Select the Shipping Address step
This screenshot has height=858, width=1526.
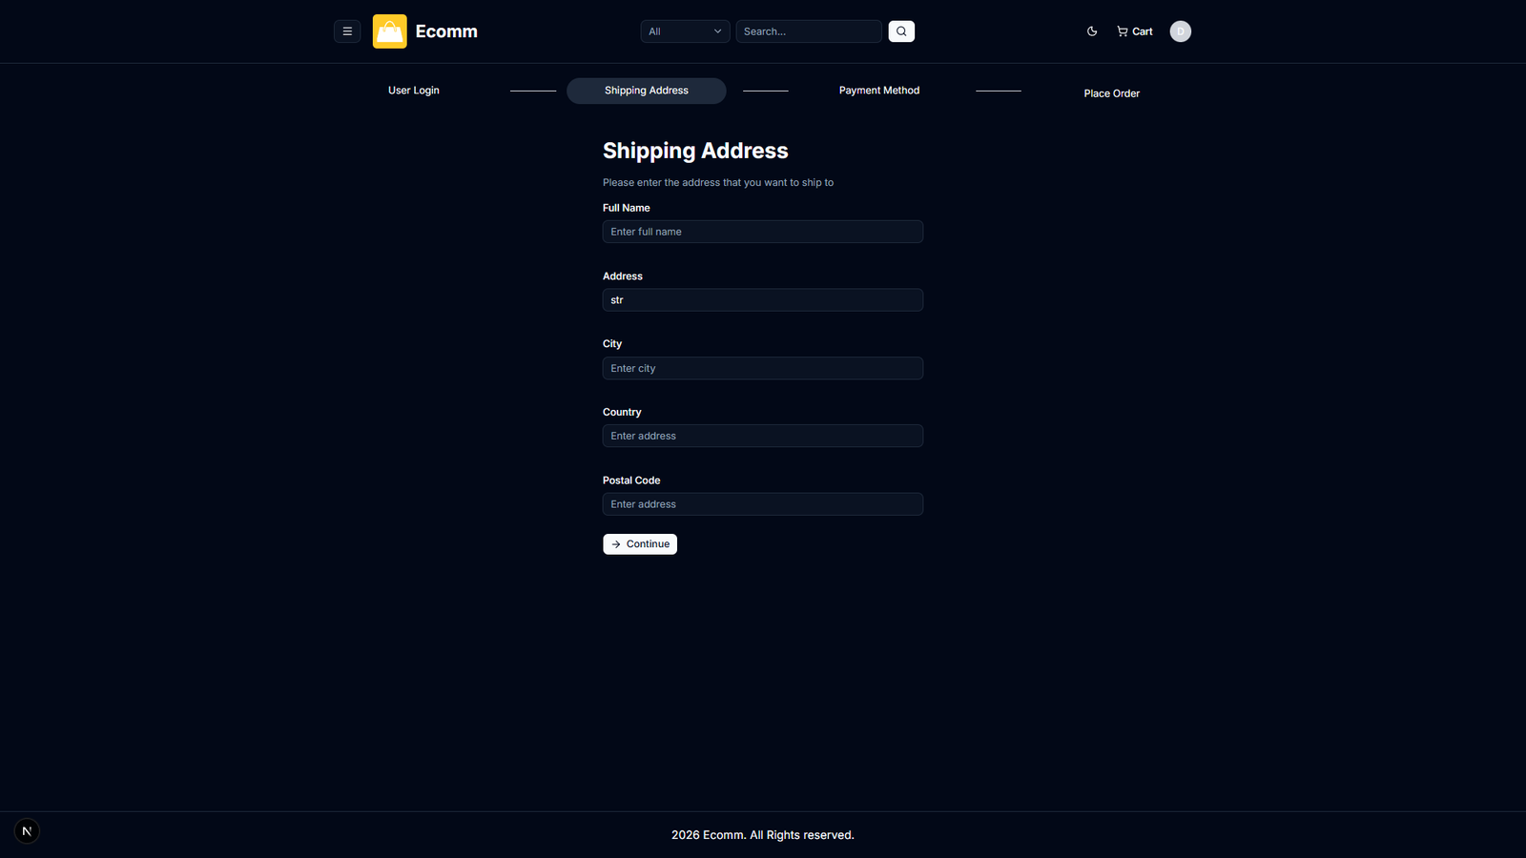tap(647, 91)
